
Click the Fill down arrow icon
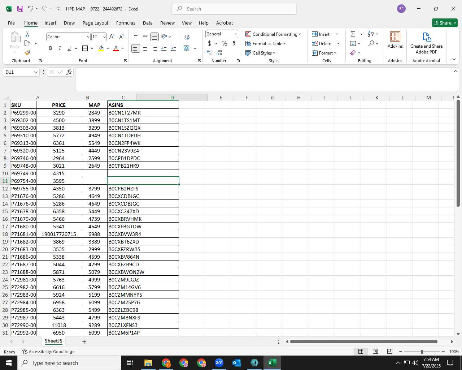coord(353,43)
